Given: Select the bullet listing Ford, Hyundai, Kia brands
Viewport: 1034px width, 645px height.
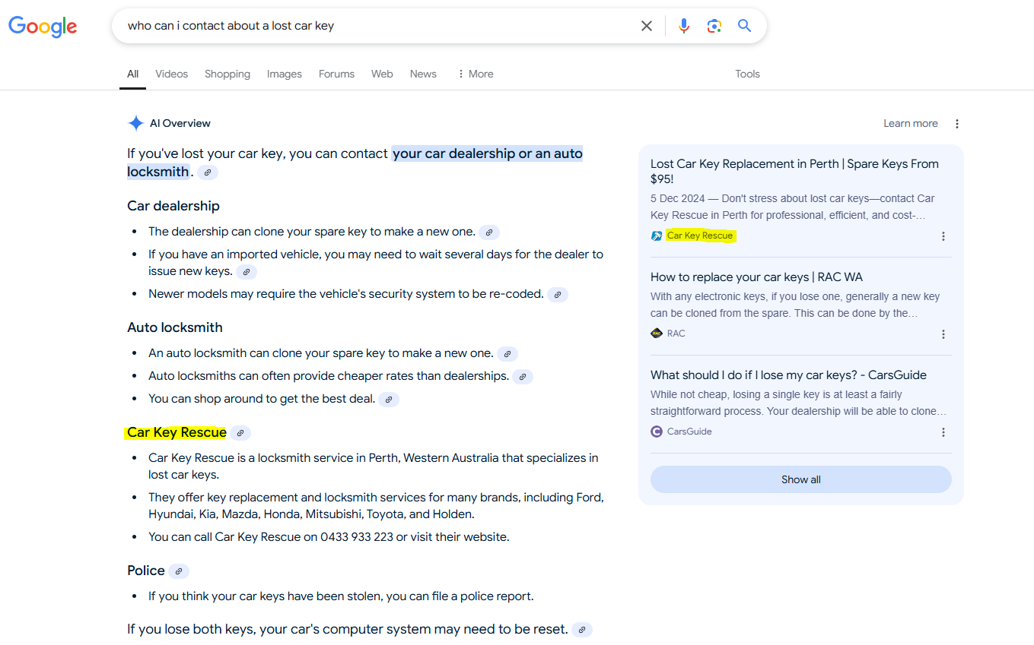Looking at the screenshot, I should pyautogui.click(x=376, y=506).
